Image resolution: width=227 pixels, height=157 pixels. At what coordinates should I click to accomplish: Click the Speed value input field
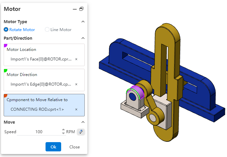[x=39, y=132]
